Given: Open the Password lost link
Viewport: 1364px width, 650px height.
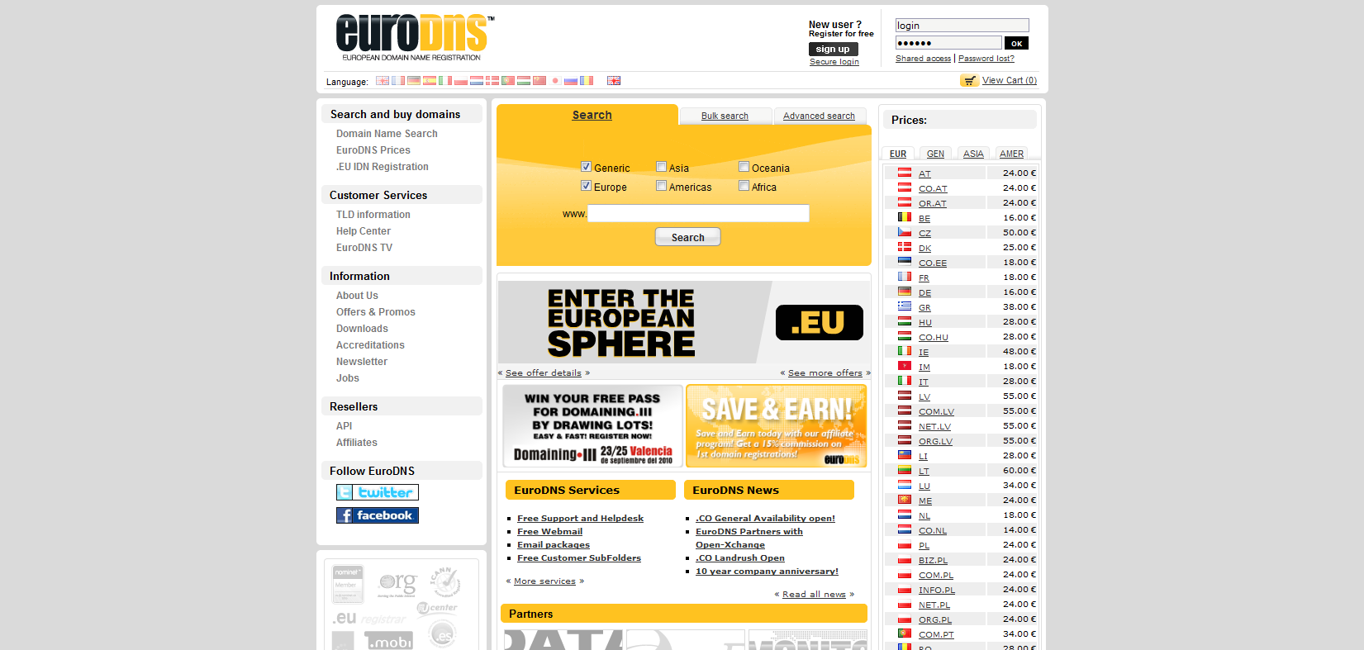Looking at the screenshot, I should tap(986, 59).
